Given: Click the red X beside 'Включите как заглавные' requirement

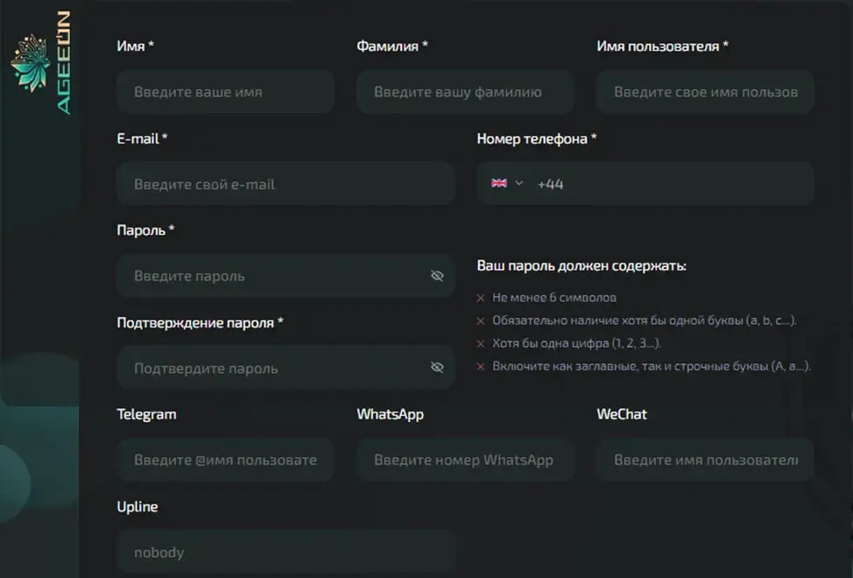Looking at the screenshot, I should [x=480, y=366].
